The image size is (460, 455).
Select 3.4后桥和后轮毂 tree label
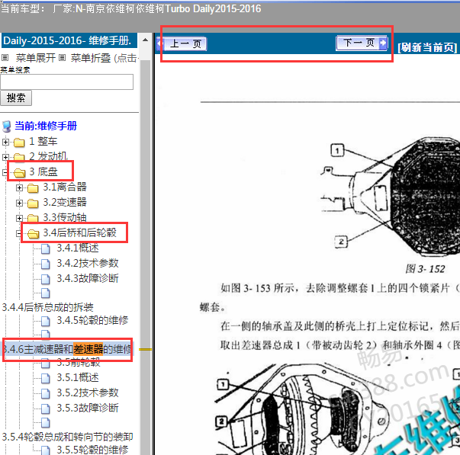tap(80, 232)
